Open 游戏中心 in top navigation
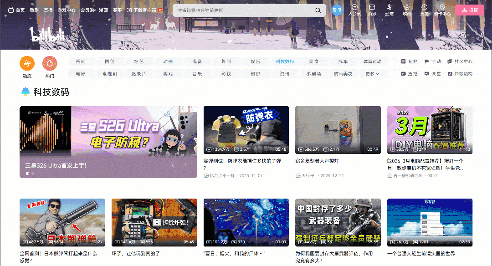The height and width of the screenshot is (266, 492). [67, 10]
